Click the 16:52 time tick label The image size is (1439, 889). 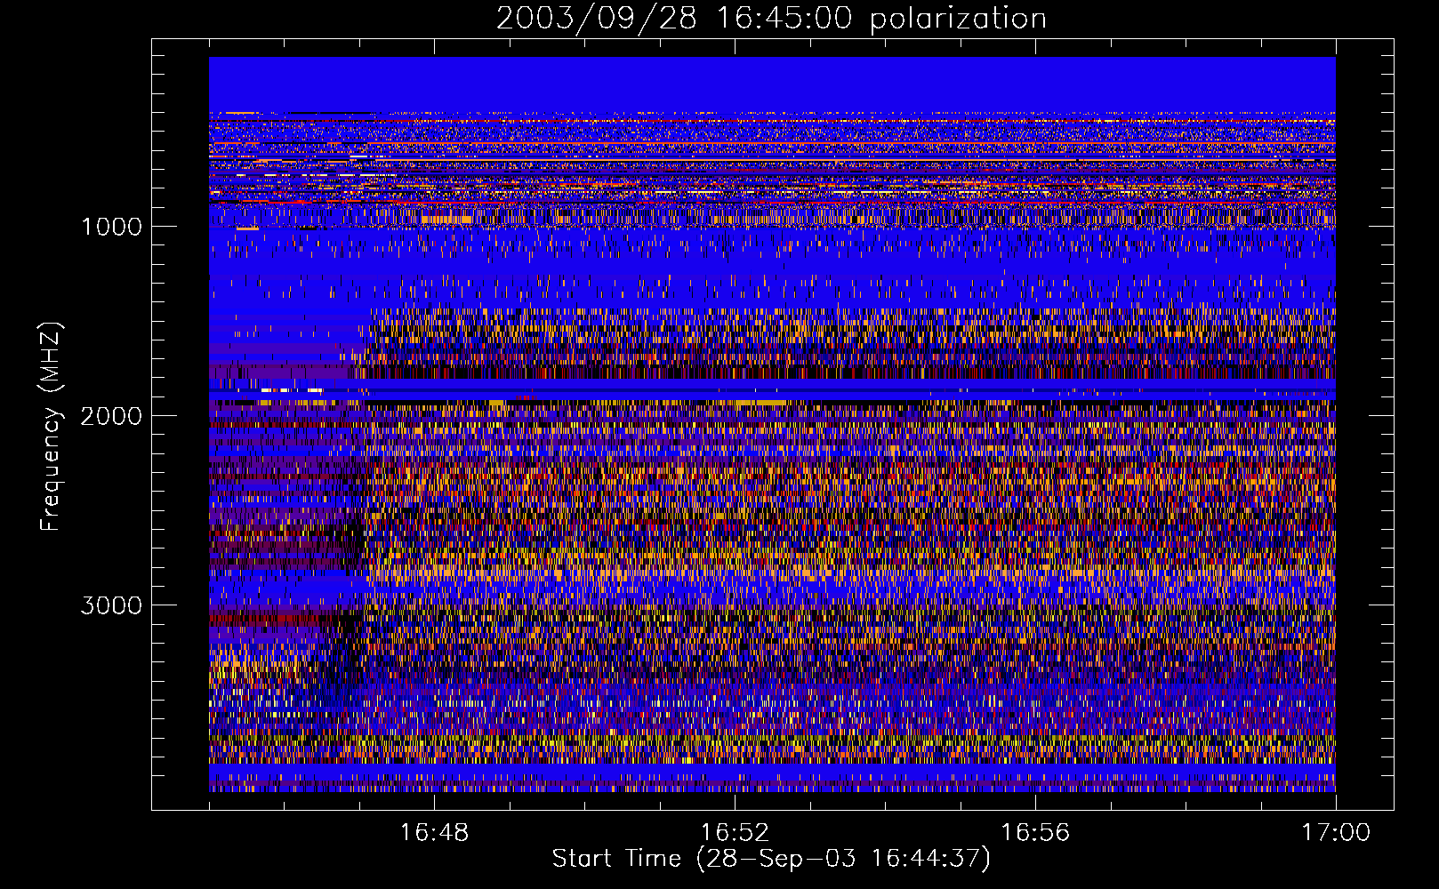(x=735, y=832)
